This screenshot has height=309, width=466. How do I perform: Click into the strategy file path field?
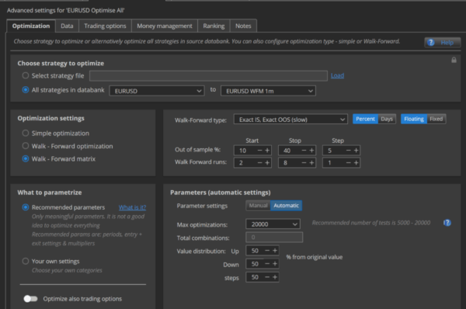tap(208, 76)
